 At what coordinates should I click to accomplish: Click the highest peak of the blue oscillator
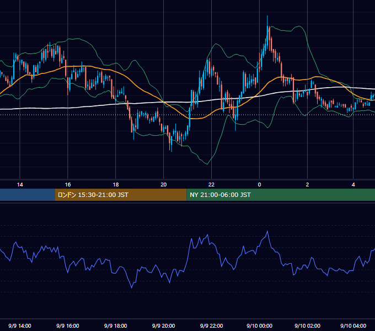(267, 231)
